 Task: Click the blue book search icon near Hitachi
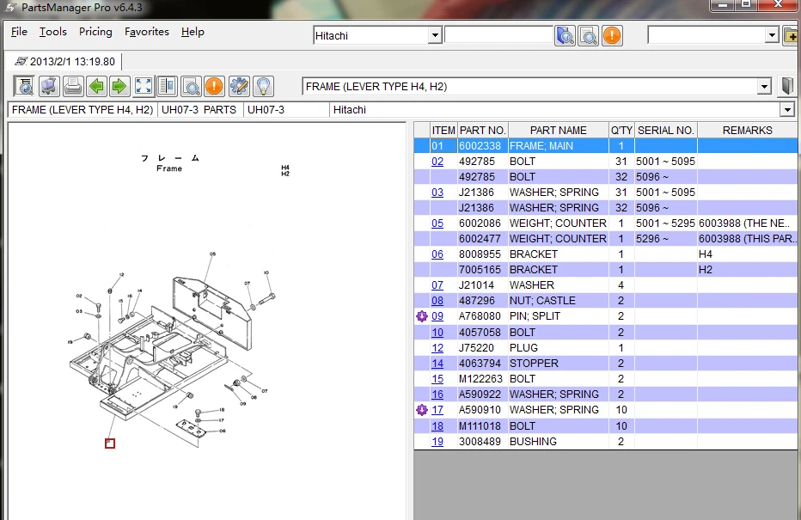[x=565, y=36]
